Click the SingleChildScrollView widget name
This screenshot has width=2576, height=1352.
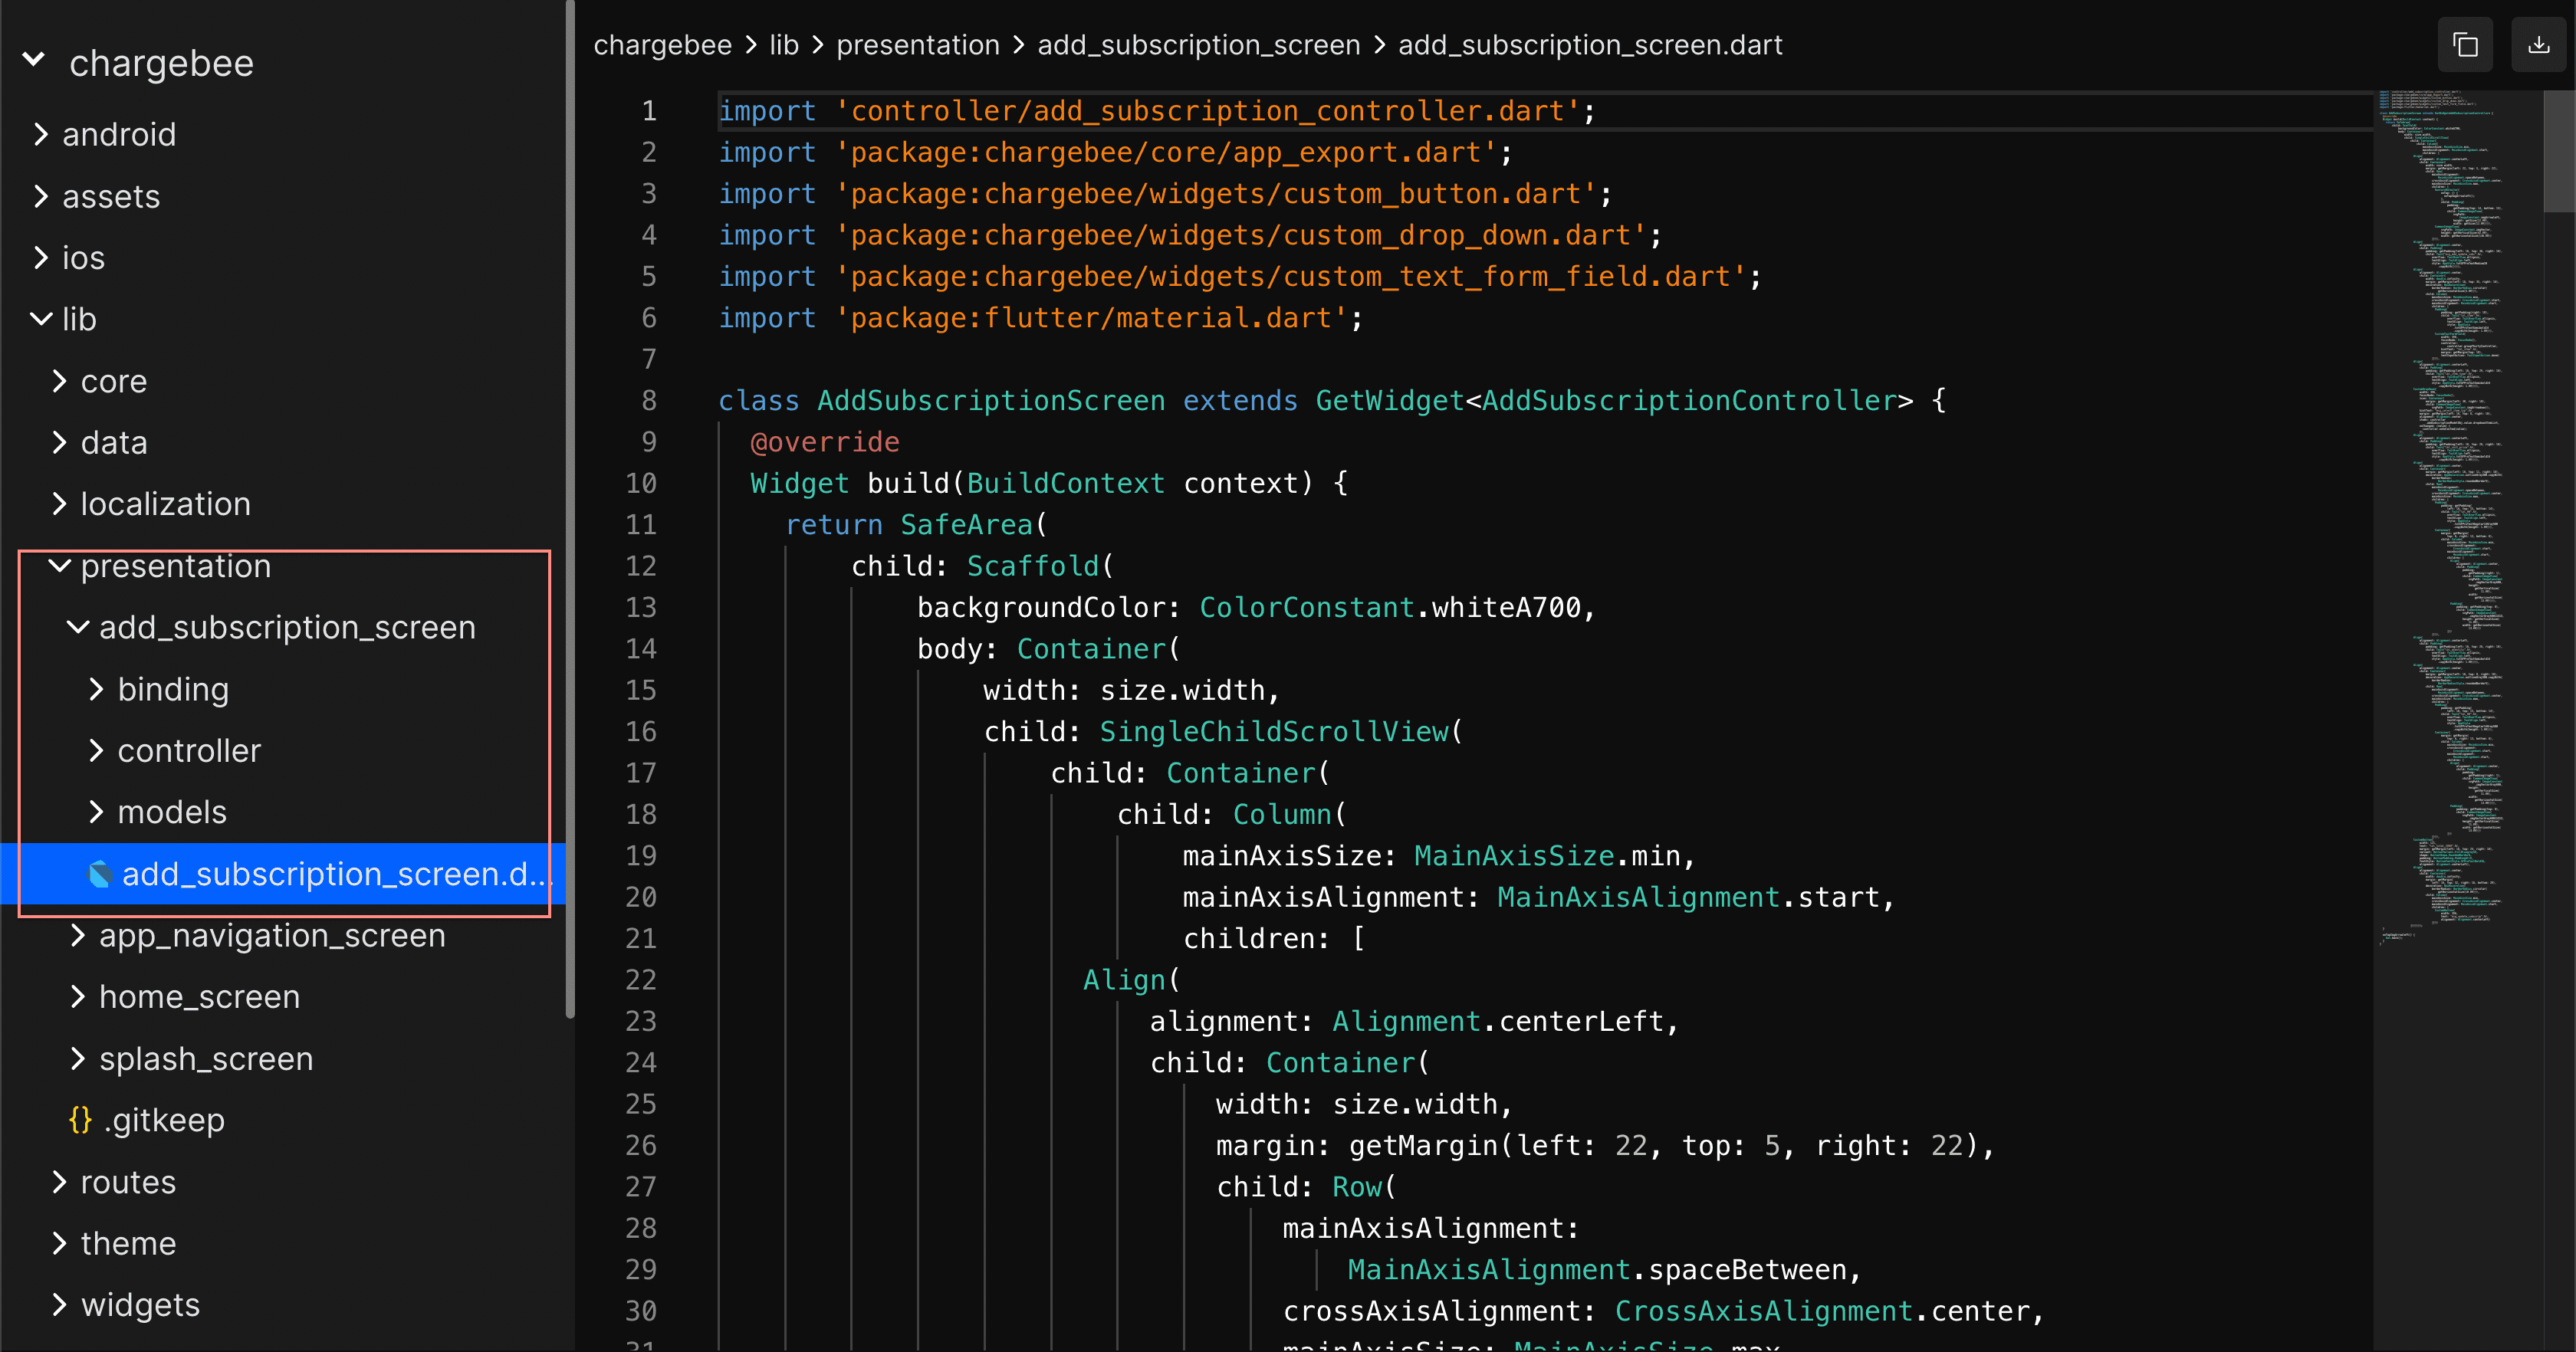coord(1274,732)
